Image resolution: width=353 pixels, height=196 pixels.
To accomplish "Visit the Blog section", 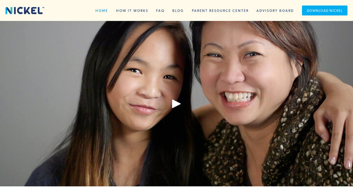I will 178,11.
